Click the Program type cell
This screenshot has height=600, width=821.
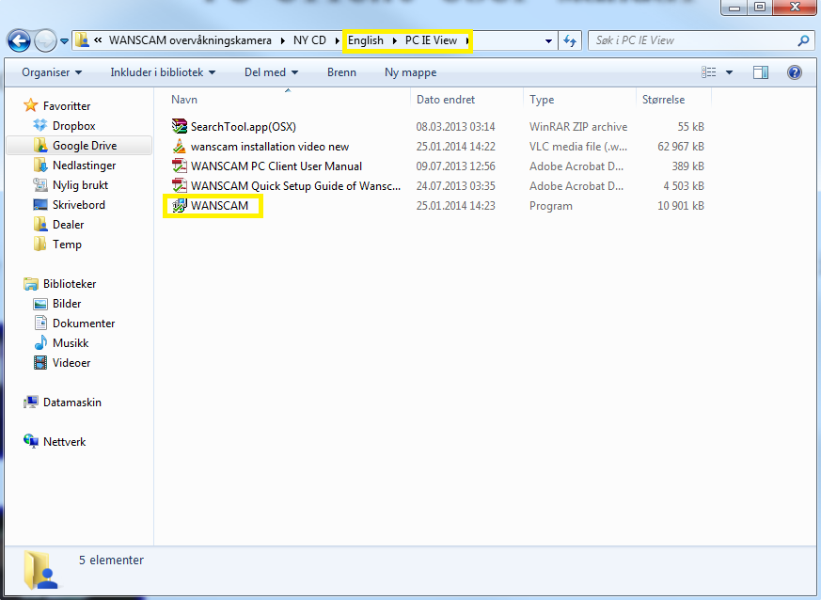pyautogui.click(x=551, y=206)
